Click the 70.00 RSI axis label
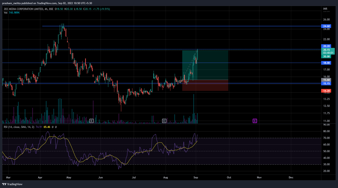The width and height of the screenshot is (338, 188). pyautogui.click(x=326, y=138)
